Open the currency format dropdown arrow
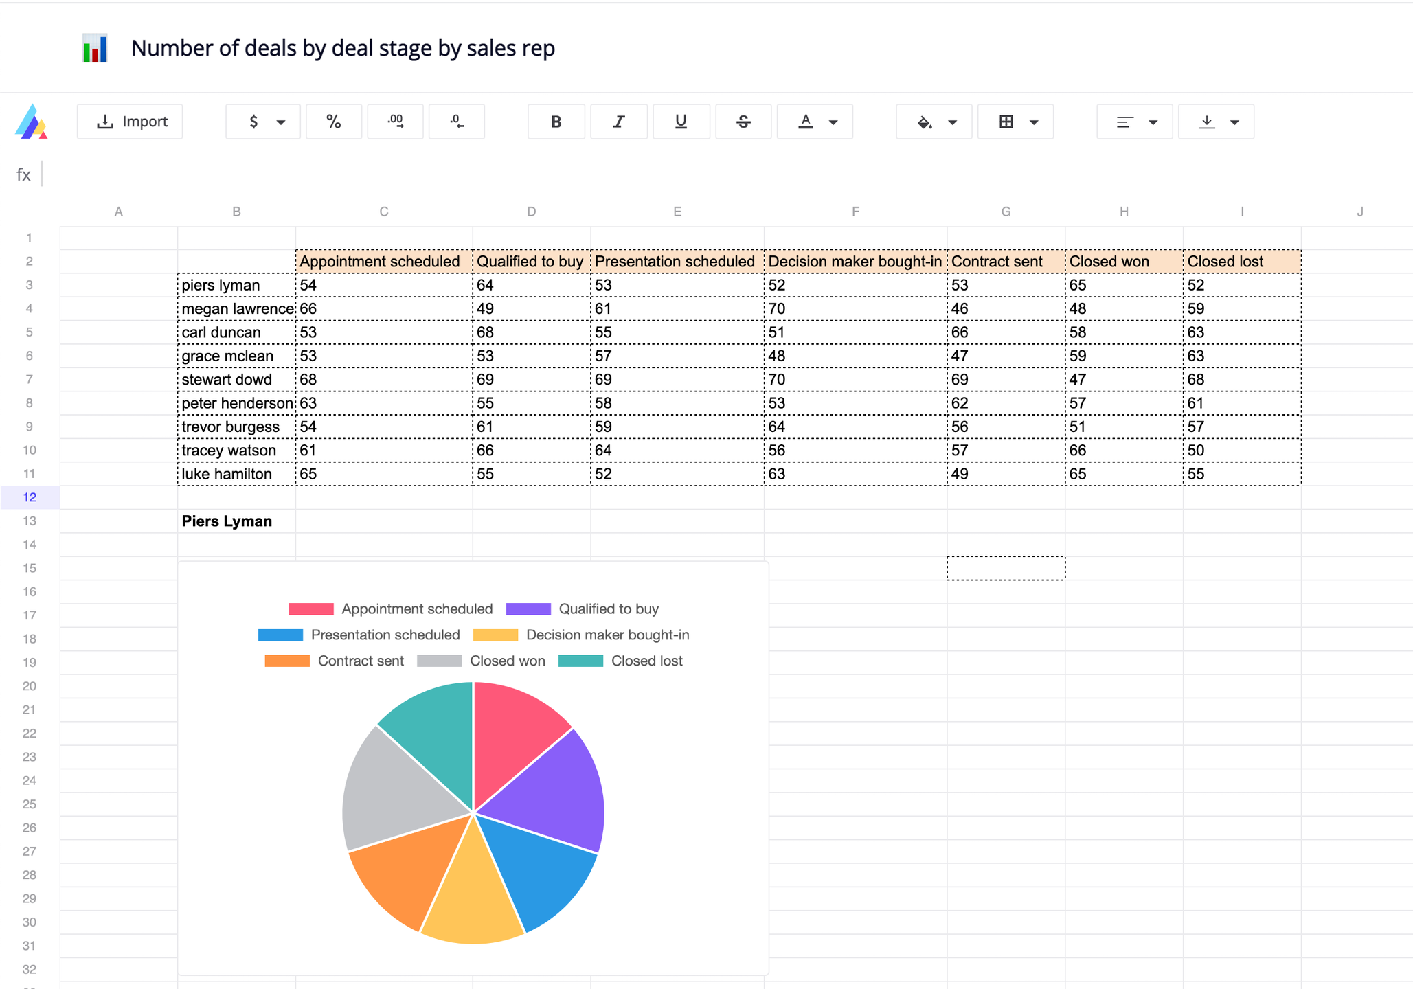 280,121
